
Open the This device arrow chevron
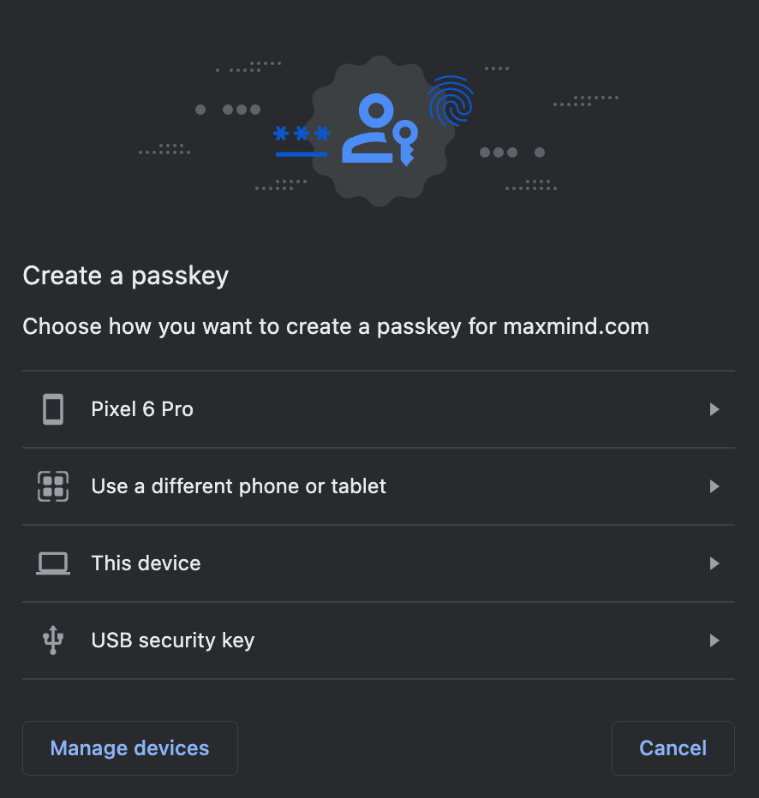[x=714, y=563]
